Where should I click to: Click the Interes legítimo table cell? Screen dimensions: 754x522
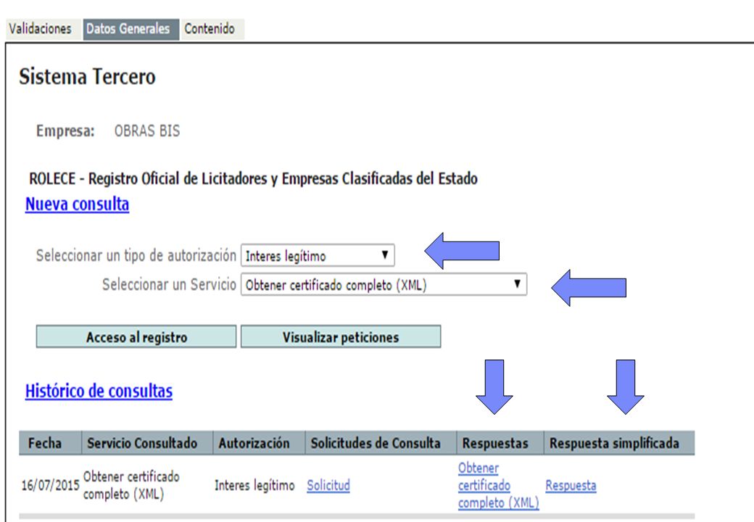254,486
